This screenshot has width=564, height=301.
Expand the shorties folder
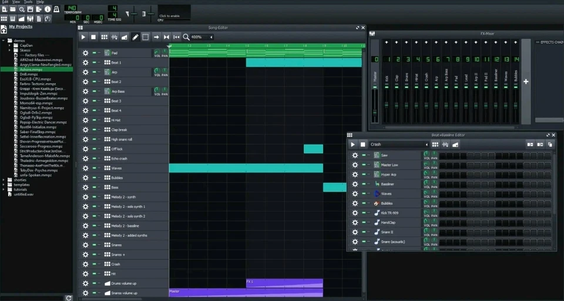[4, 180]
